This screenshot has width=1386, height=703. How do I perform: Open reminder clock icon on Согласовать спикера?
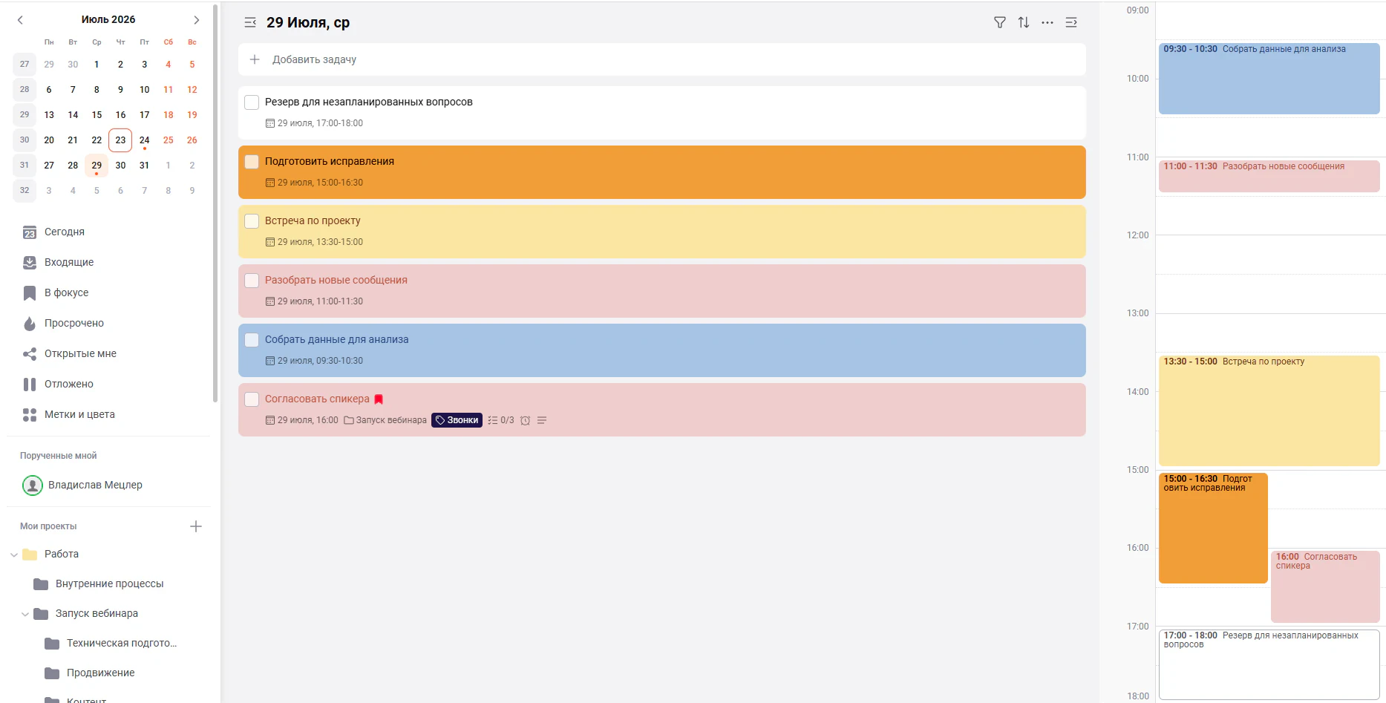(x=525, y=420)
